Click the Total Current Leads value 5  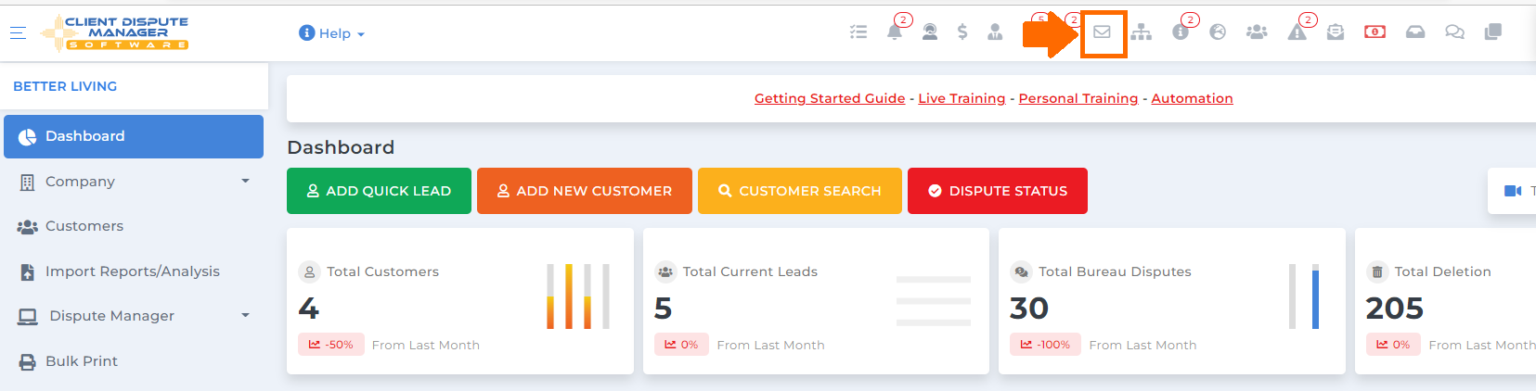pyautogui.click(x=663, y=308)
